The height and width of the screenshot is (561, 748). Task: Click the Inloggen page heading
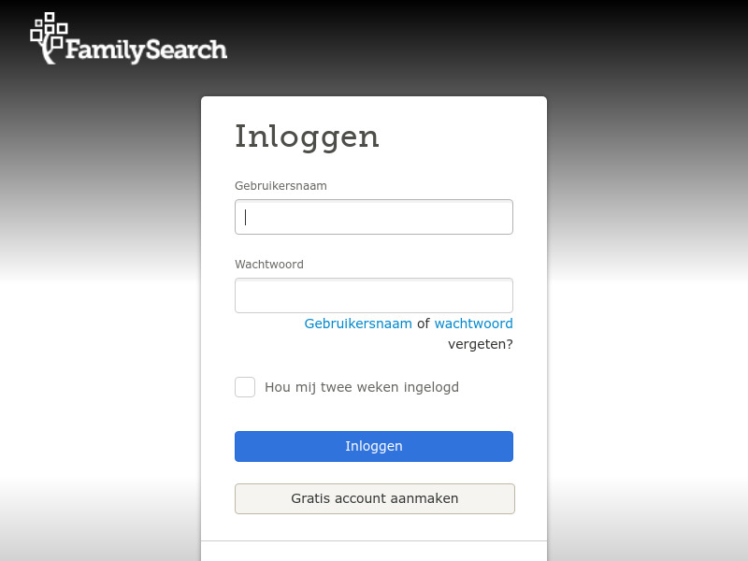pyautogui.click(x=307, y=137)
